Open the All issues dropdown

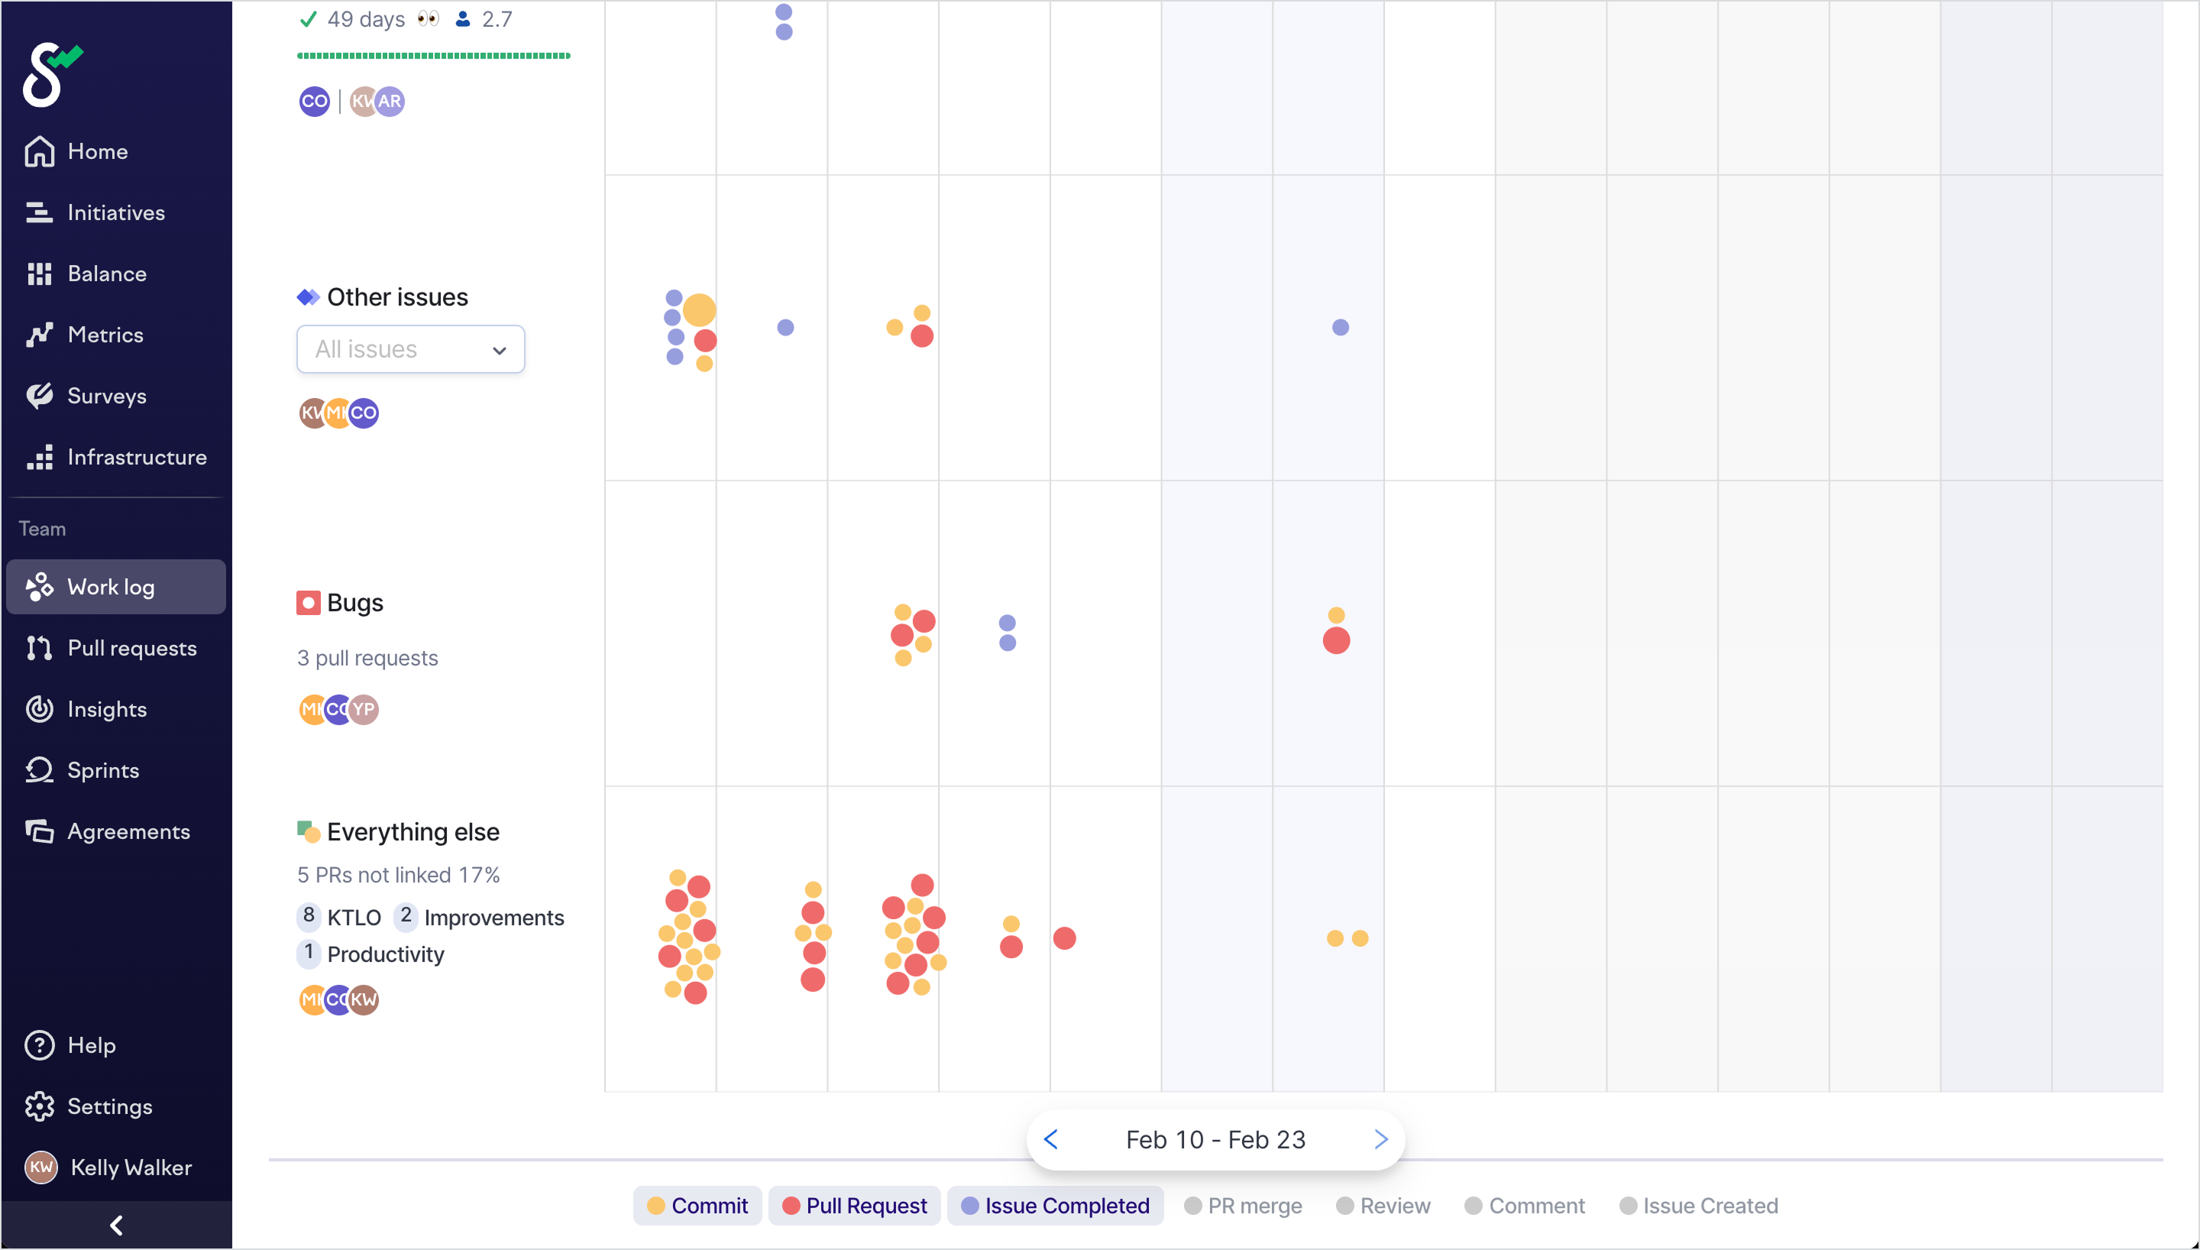point(410,349)
